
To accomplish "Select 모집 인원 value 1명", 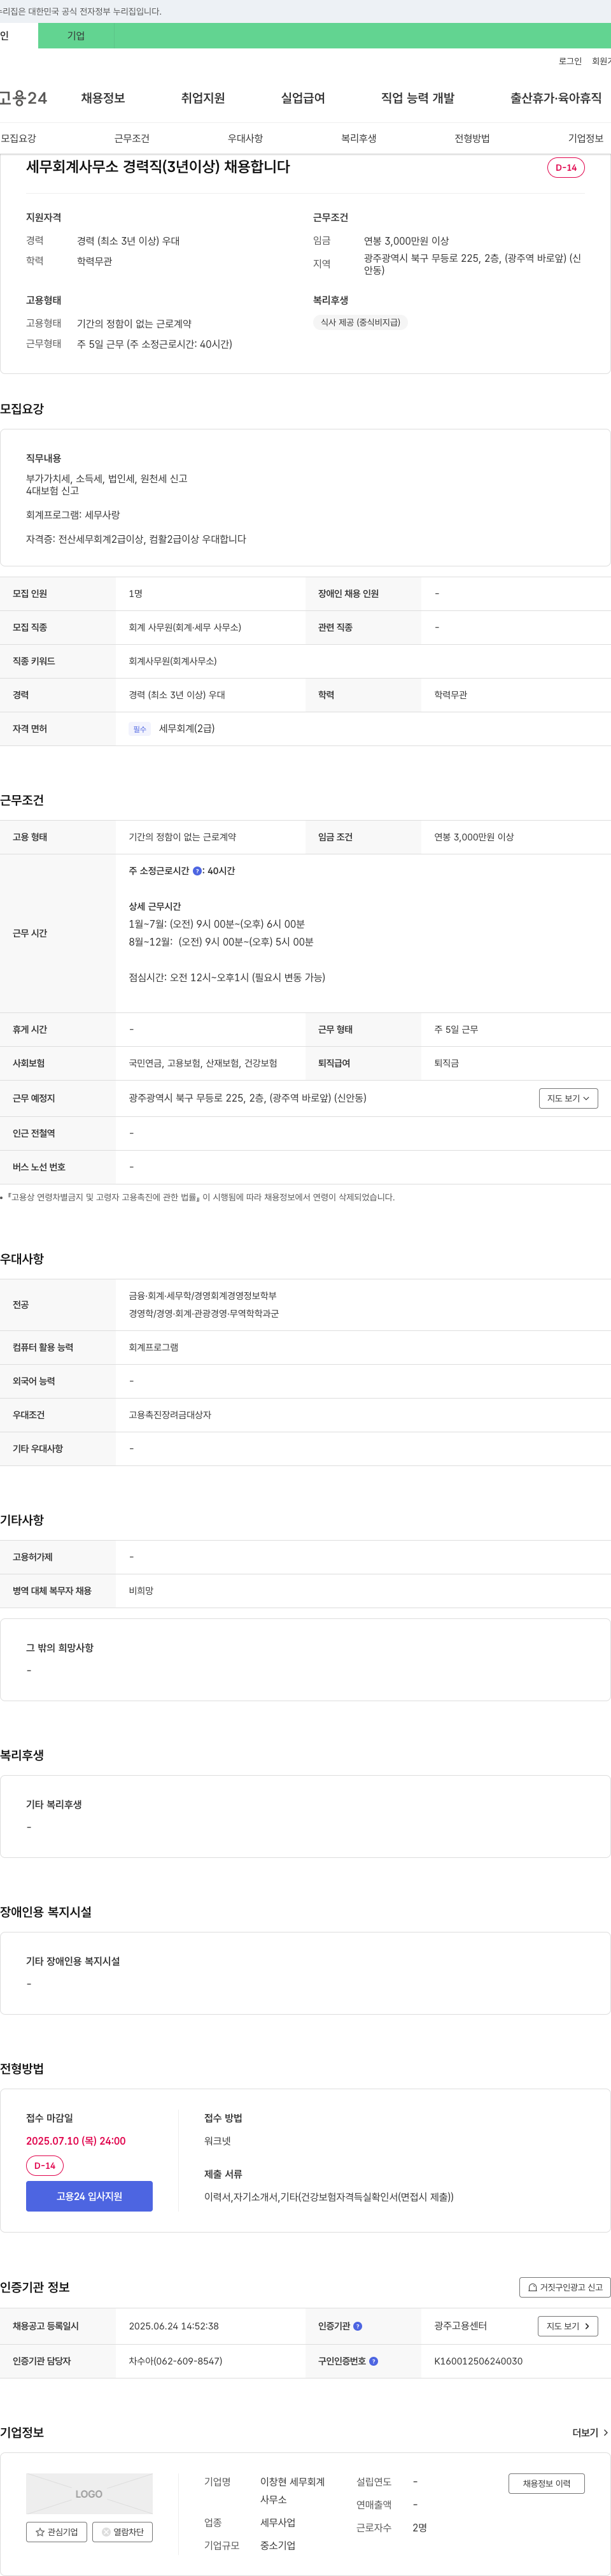I will point(136,594).
